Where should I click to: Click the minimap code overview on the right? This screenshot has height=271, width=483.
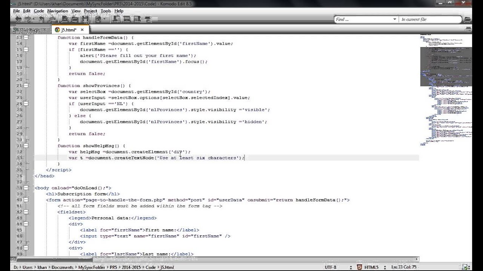446,90
